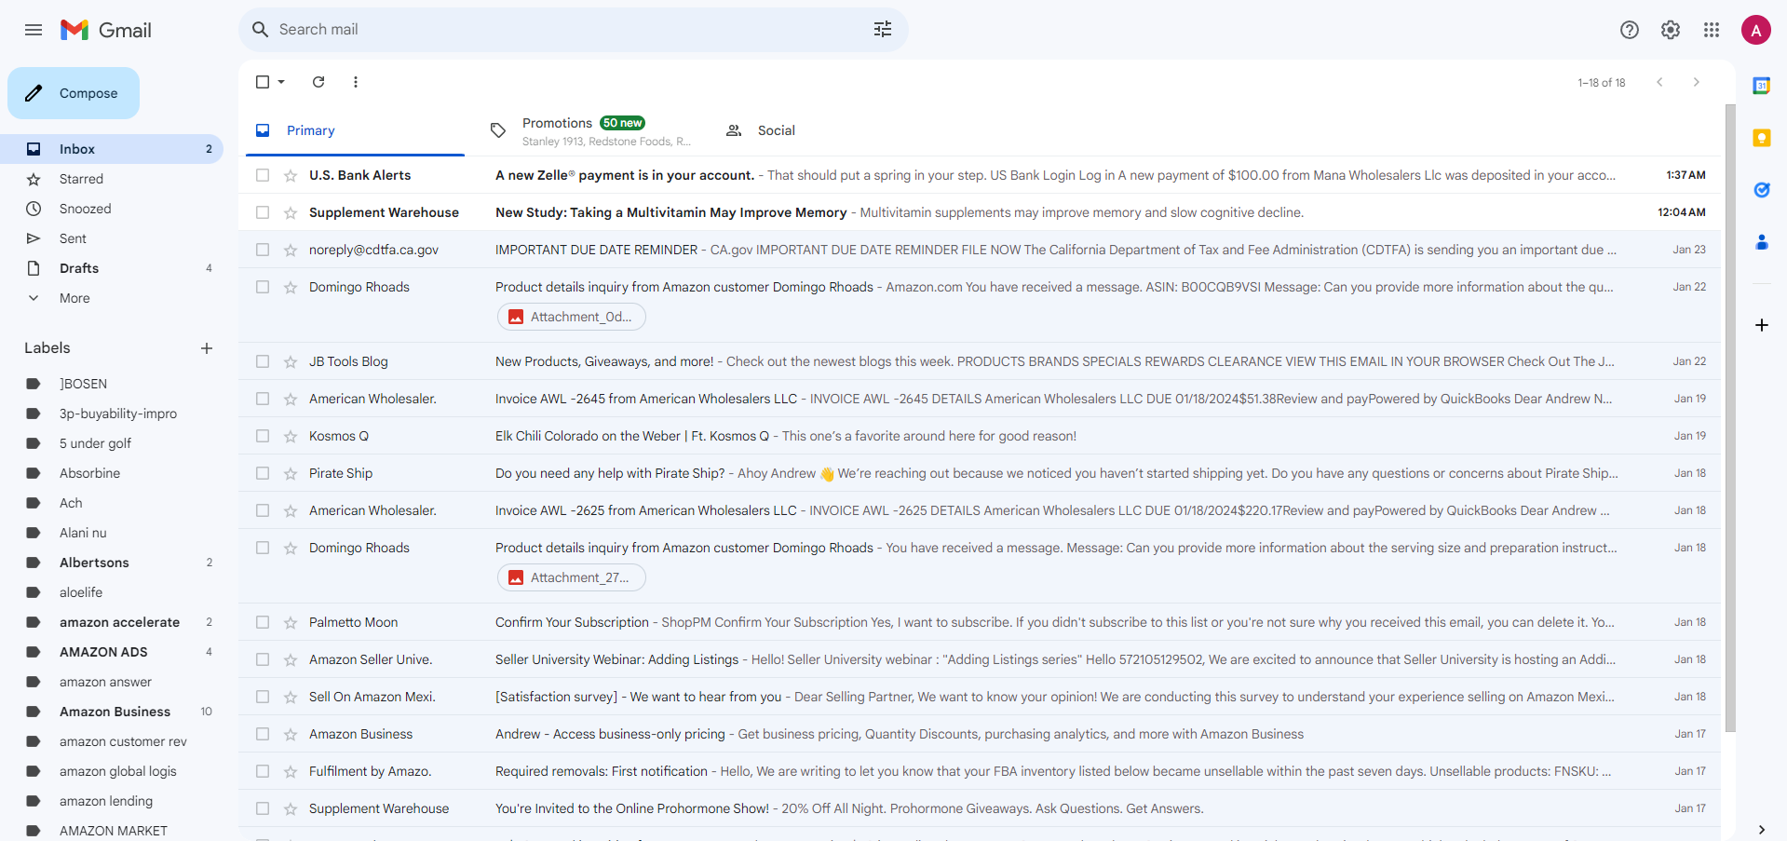Click the Gmail logo
The height and width of the screenshot is (841, 1787).
click(105, 30)
